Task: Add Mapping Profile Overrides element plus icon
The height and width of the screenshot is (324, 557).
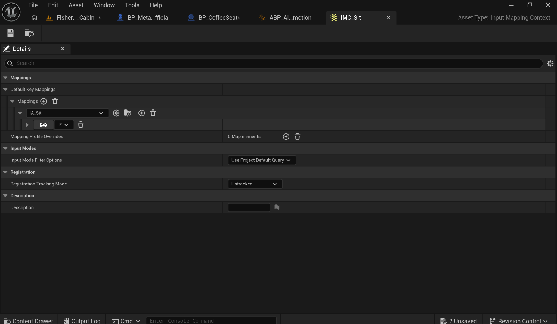Action: (286, 137)
